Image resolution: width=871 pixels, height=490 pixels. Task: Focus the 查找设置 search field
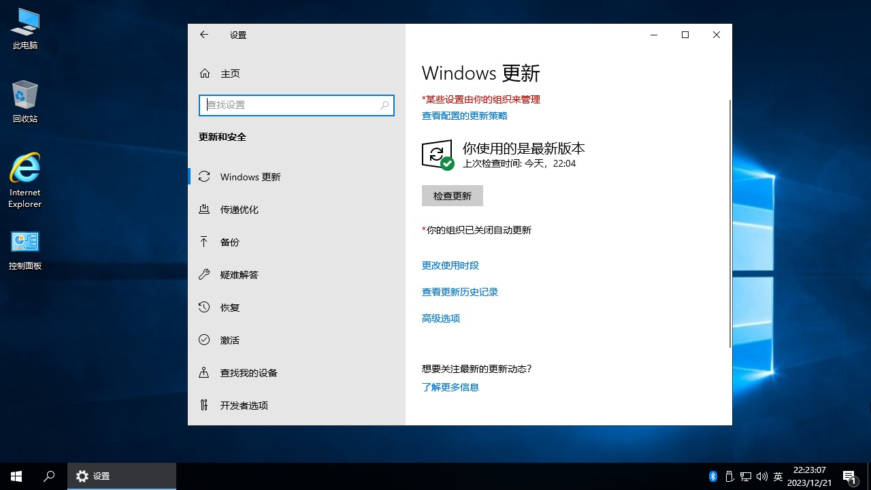click(x=297, y=105)
